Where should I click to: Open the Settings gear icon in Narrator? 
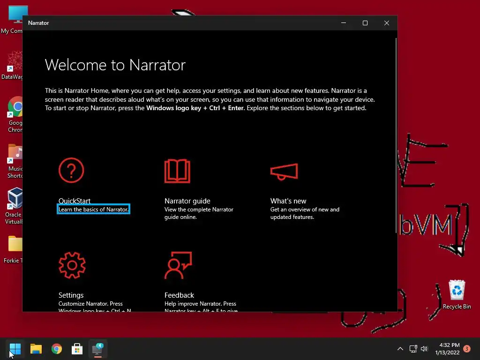tap(72, 265)
